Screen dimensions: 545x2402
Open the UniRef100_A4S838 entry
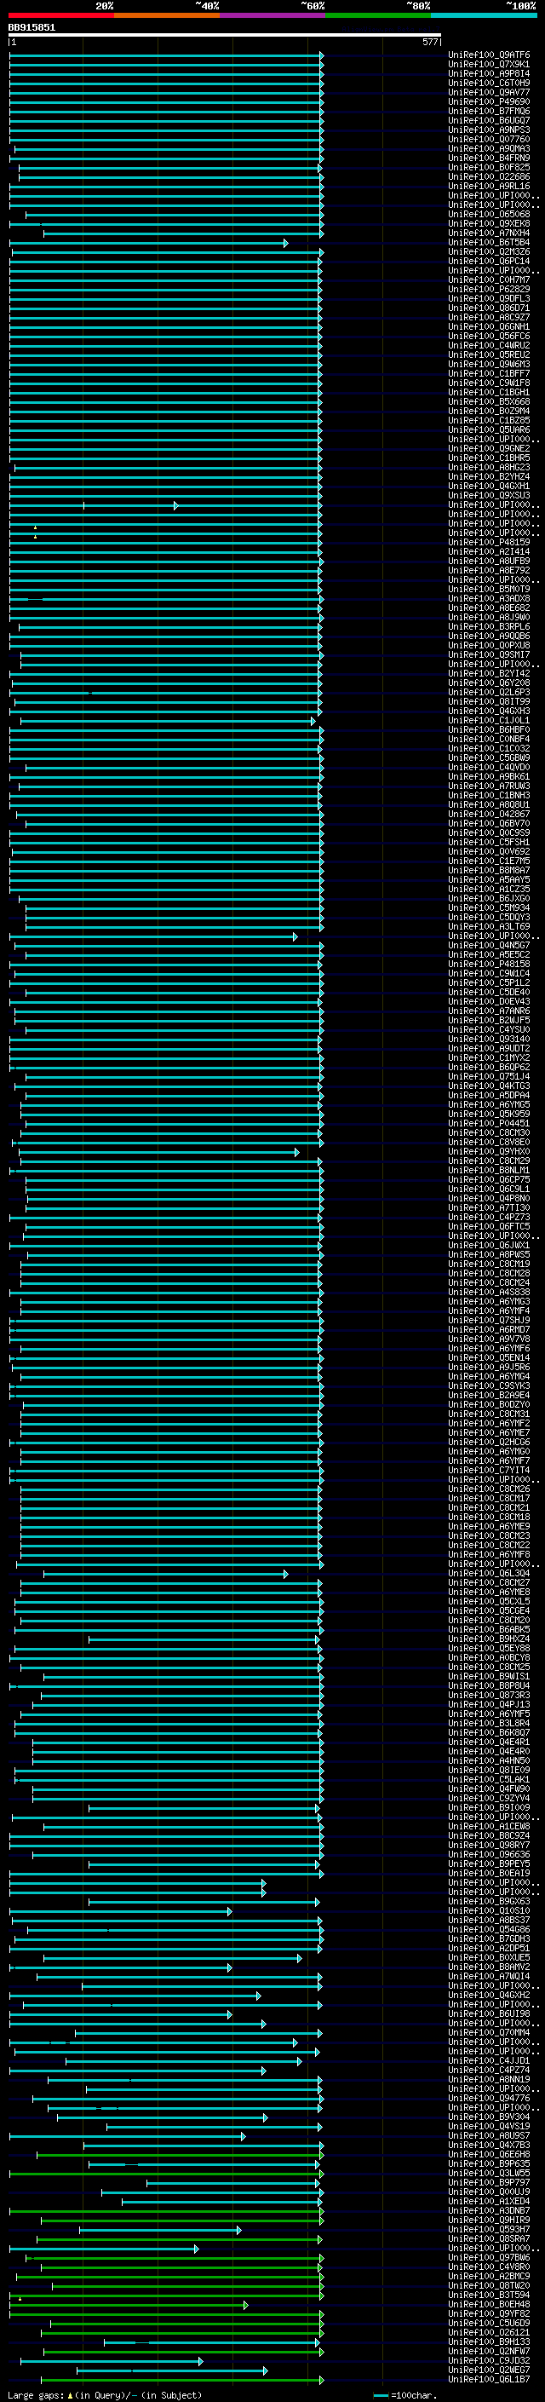489,1292
